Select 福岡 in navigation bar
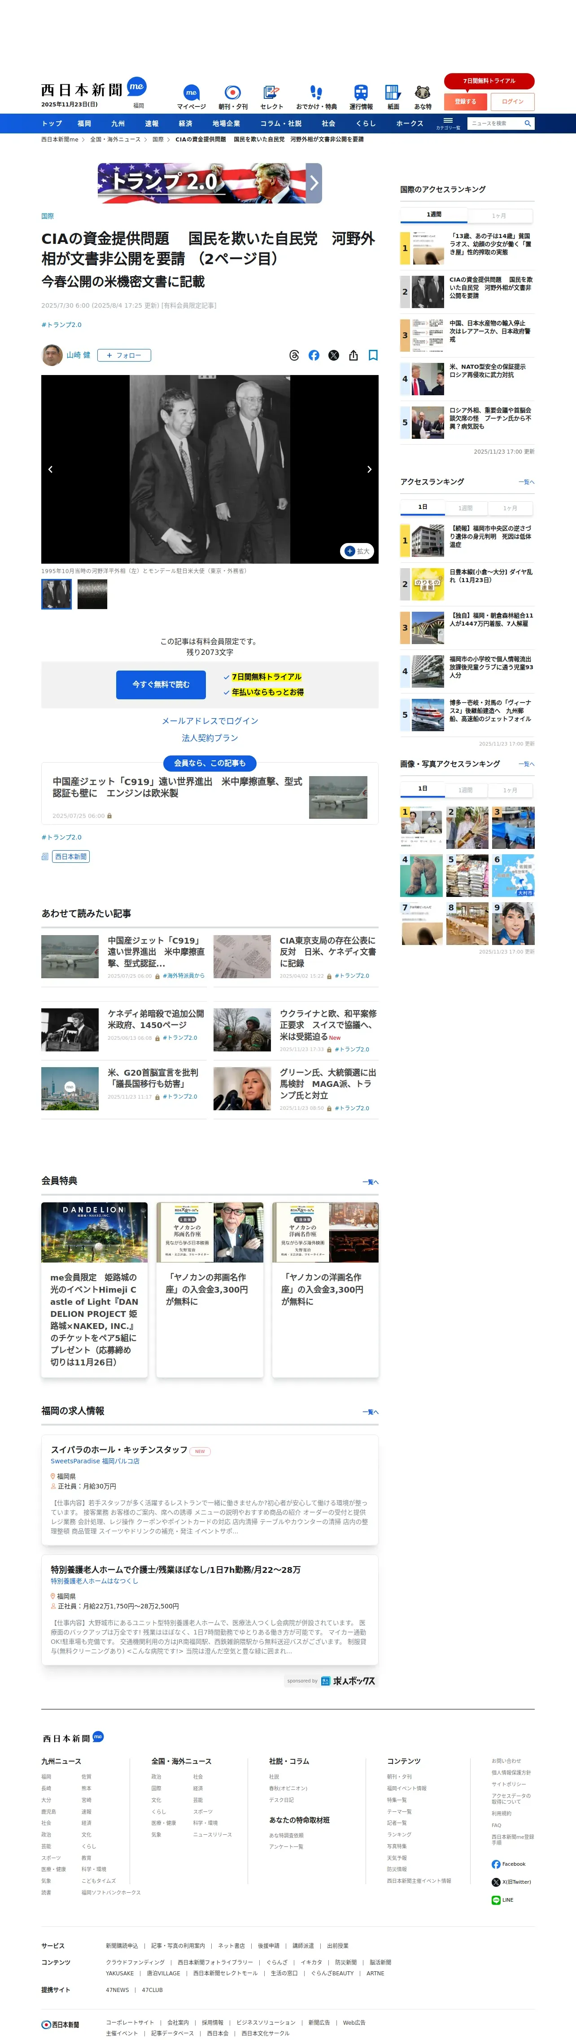Screen dimensions: 576x2040 (x=85, y=124)
